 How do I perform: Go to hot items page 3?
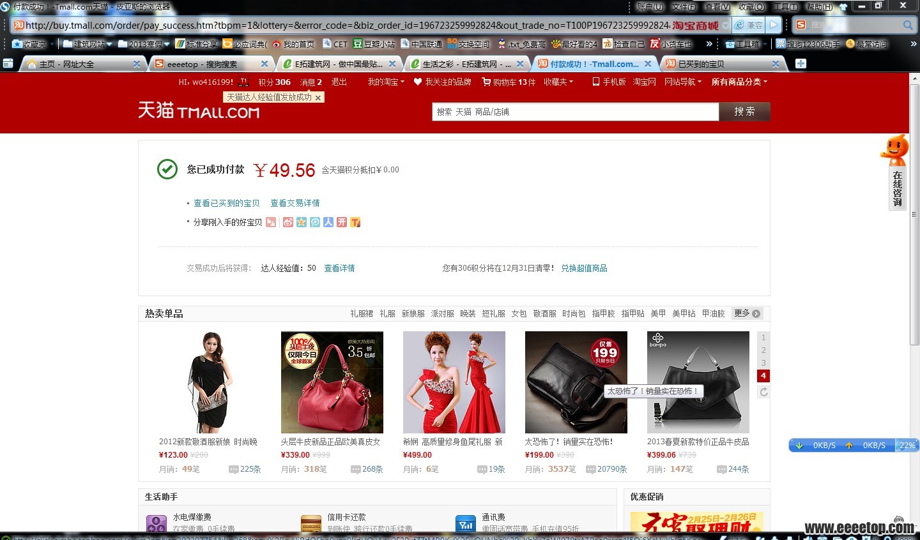click(x=763, y=363)
